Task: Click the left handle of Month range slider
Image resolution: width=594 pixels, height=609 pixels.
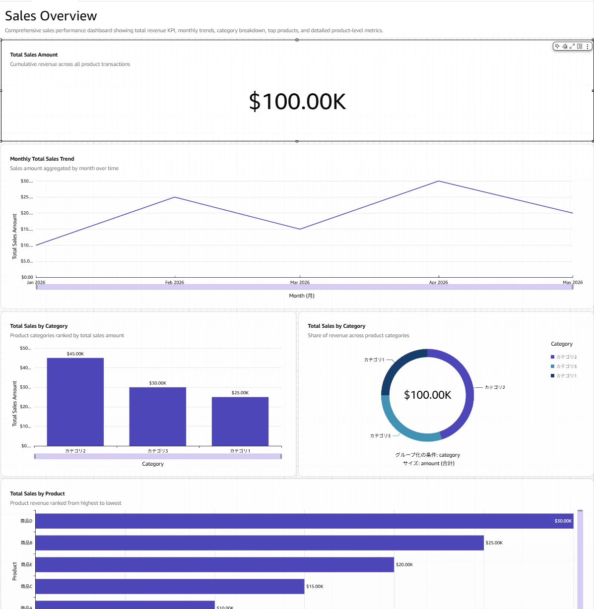Action: [x=36, y=287]
